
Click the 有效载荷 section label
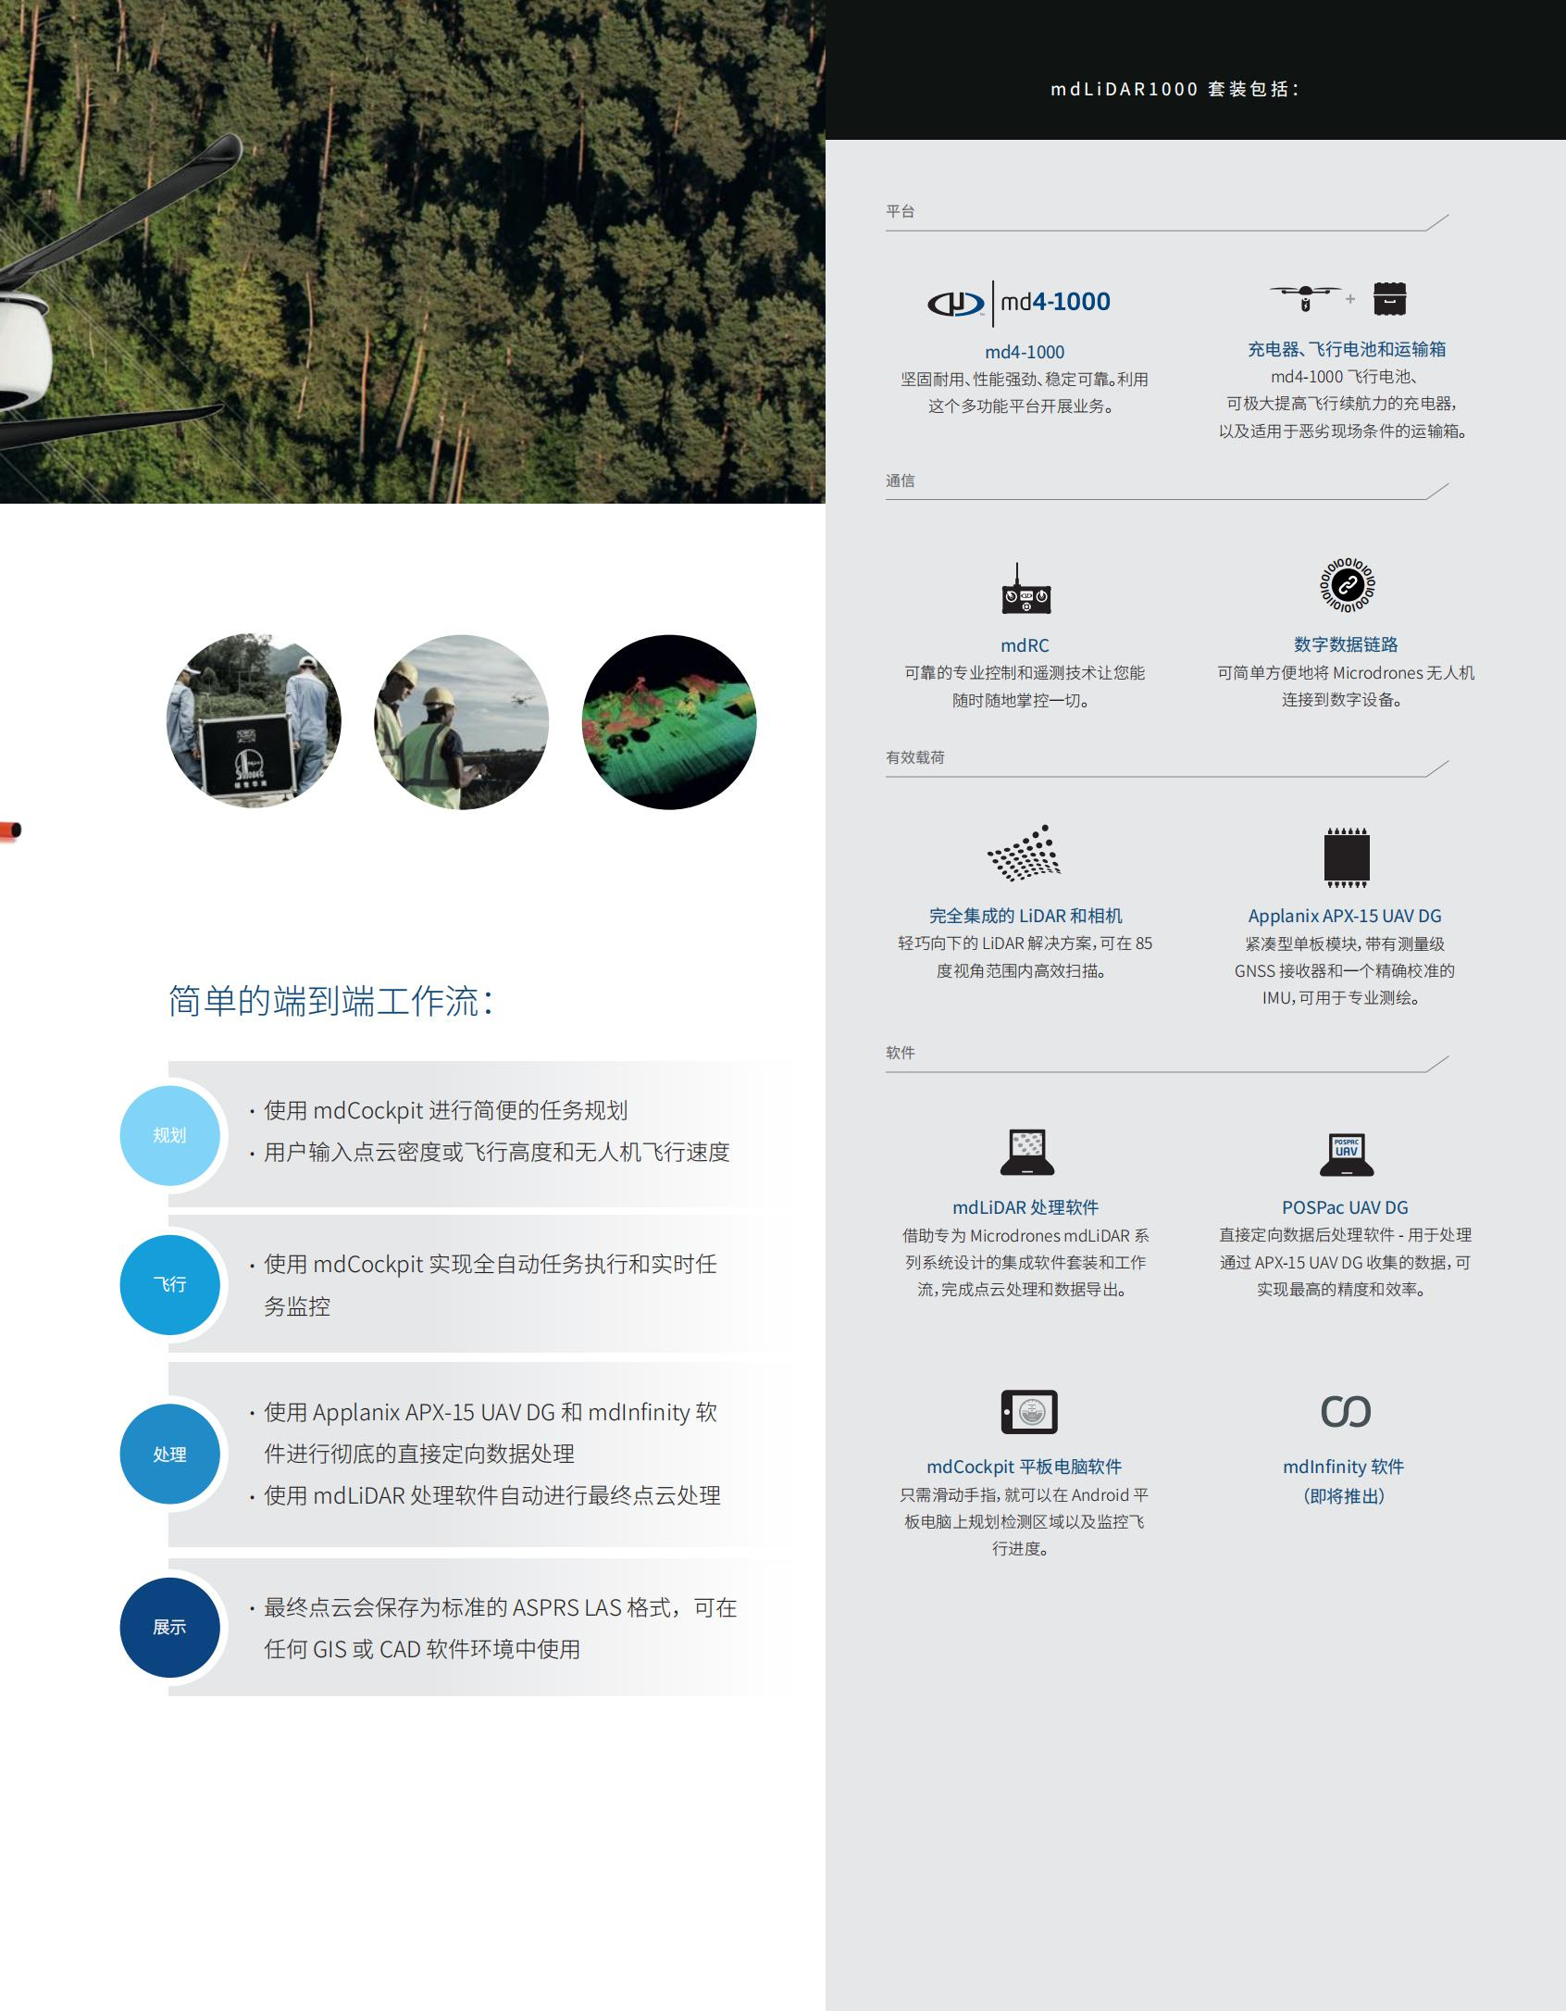click(x=915, y=757)
